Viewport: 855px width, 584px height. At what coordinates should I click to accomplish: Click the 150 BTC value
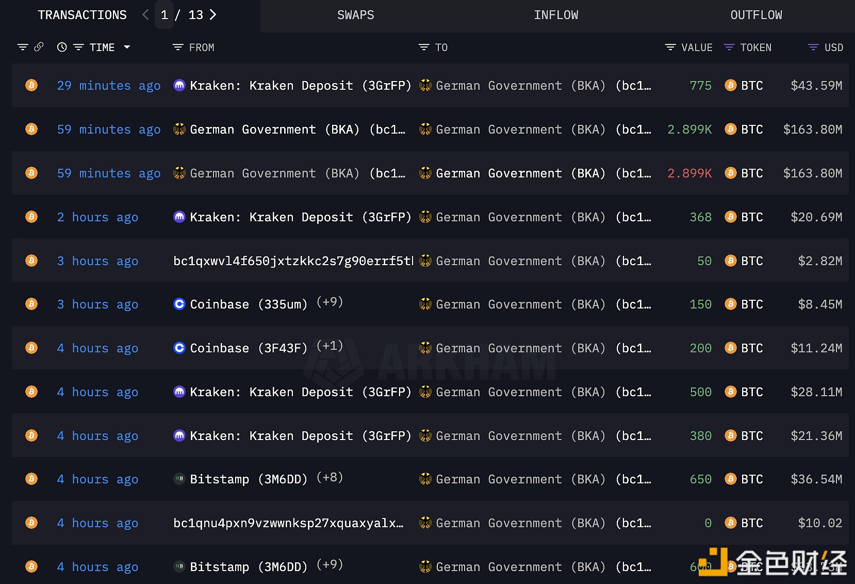701,304
